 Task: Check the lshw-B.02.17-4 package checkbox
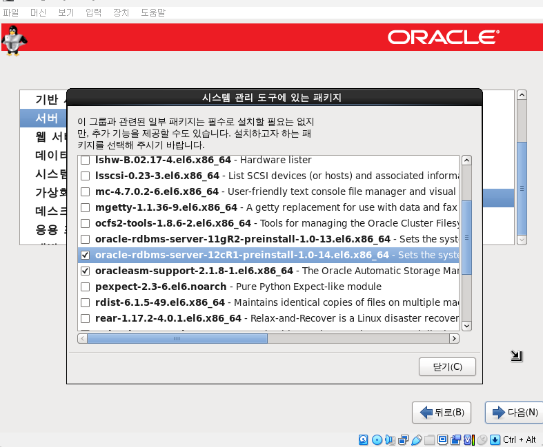pos(85,160)
